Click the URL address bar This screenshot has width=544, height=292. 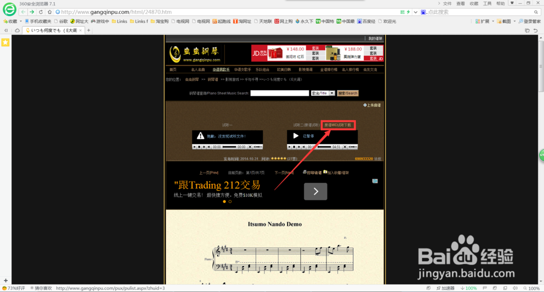coord(229,12)
